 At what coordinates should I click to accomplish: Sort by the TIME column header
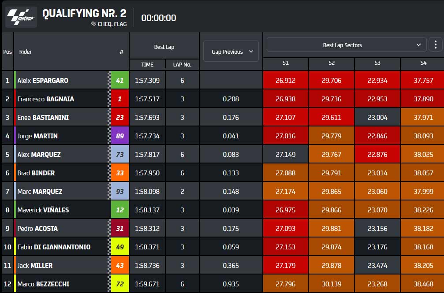point(147,64)
